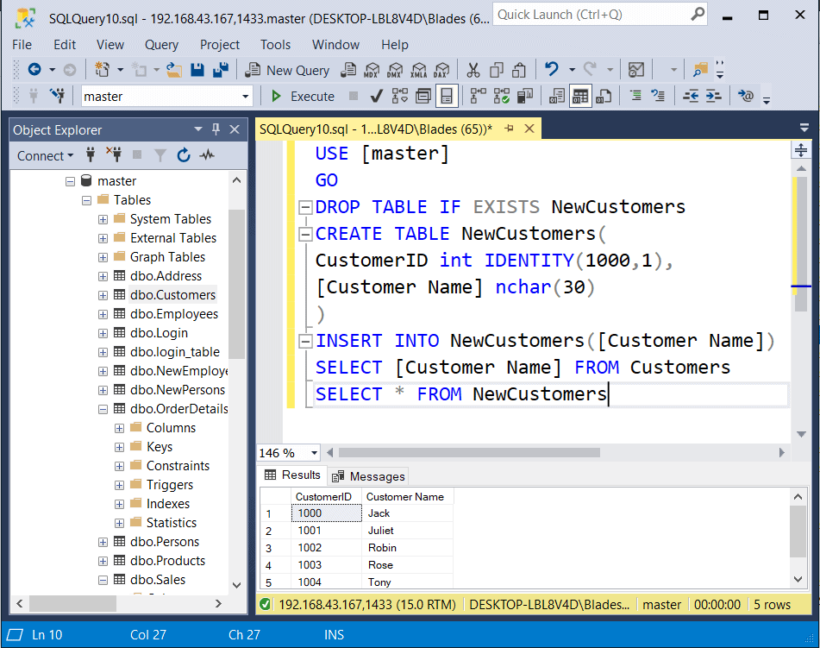Expand the dbo.Persons table node
Image resolution: width=820 pixels, height=648 pixels.
pyautogui.click(x=103, y=541)
